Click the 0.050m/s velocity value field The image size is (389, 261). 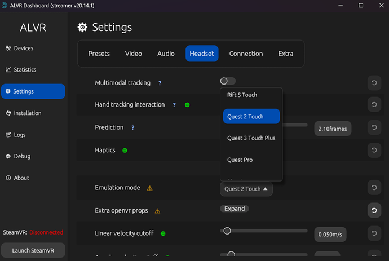click(332, 233)
